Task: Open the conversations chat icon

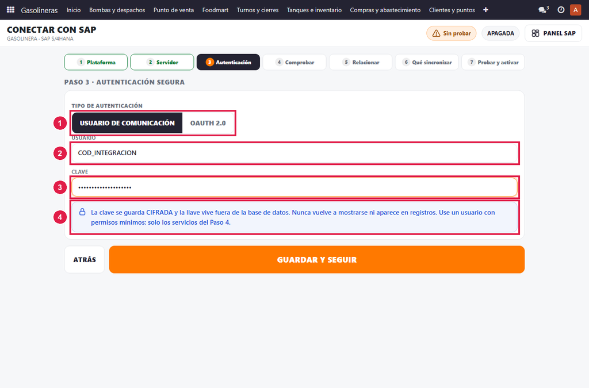Action: click(x=543, y=10)
